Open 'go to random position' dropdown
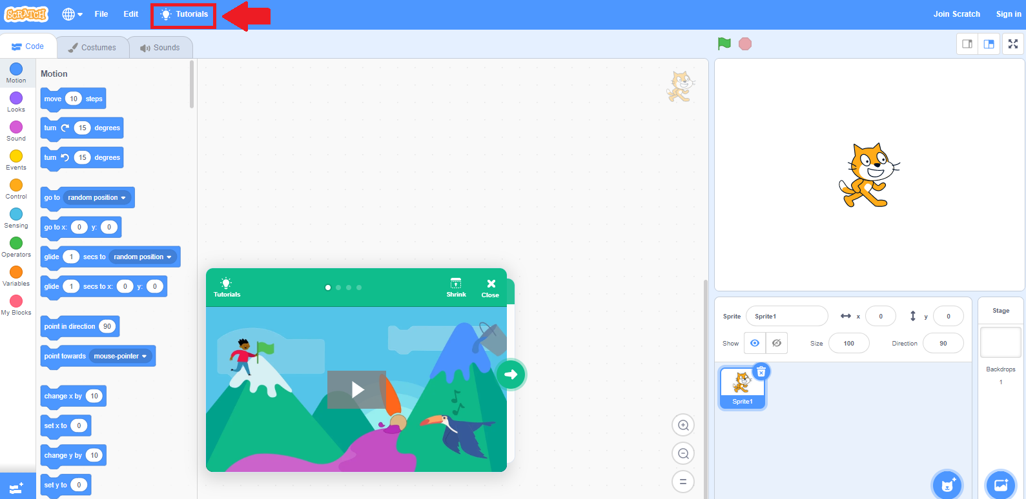This screenshot has height=499, width=1026. [x=97, y=197]
